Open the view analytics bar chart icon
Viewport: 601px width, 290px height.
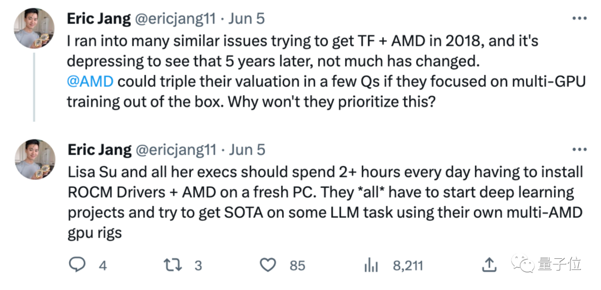tap(371, 265)
